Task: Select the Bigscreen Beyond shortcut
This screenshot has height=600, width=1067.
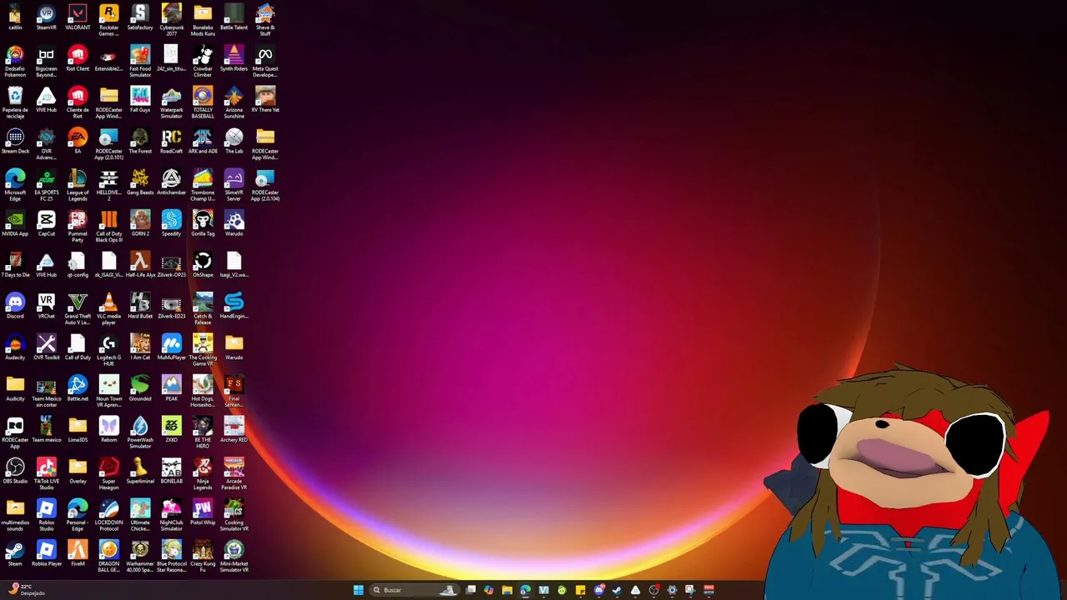Action: [x=47, y=62]
